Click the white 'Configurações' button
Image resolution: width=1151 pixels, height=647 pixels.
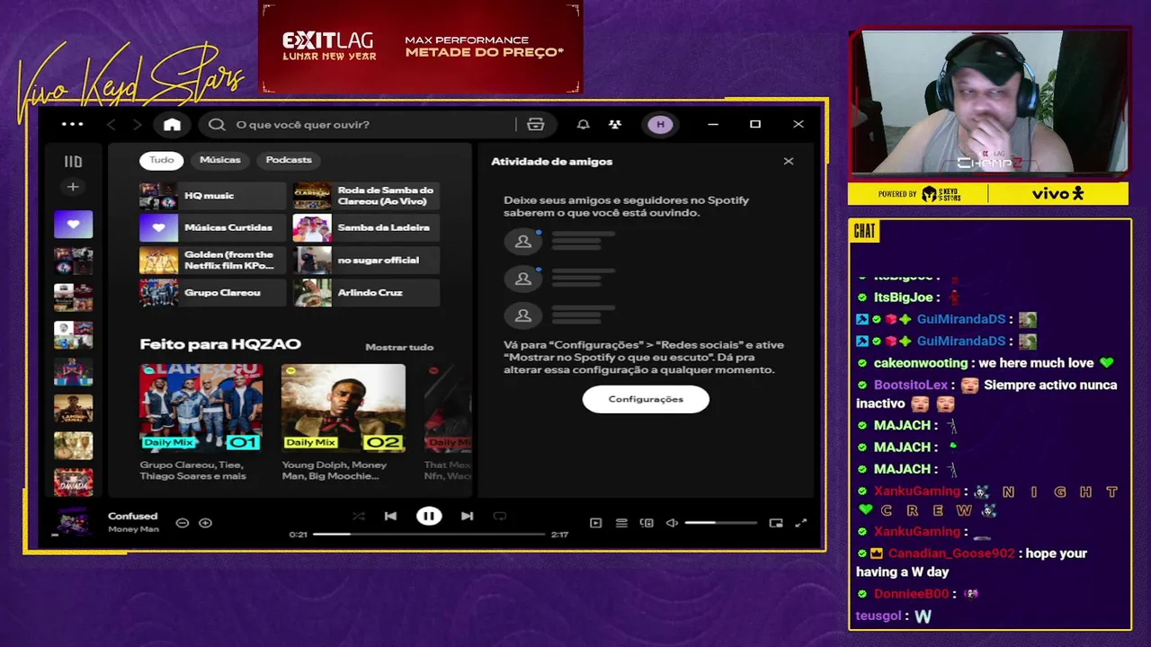[646, 399]
